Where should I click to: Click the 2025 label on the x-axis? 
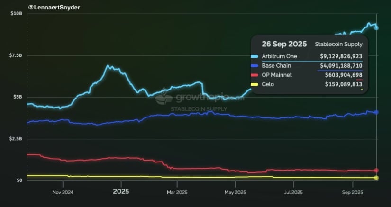(120, 192)
